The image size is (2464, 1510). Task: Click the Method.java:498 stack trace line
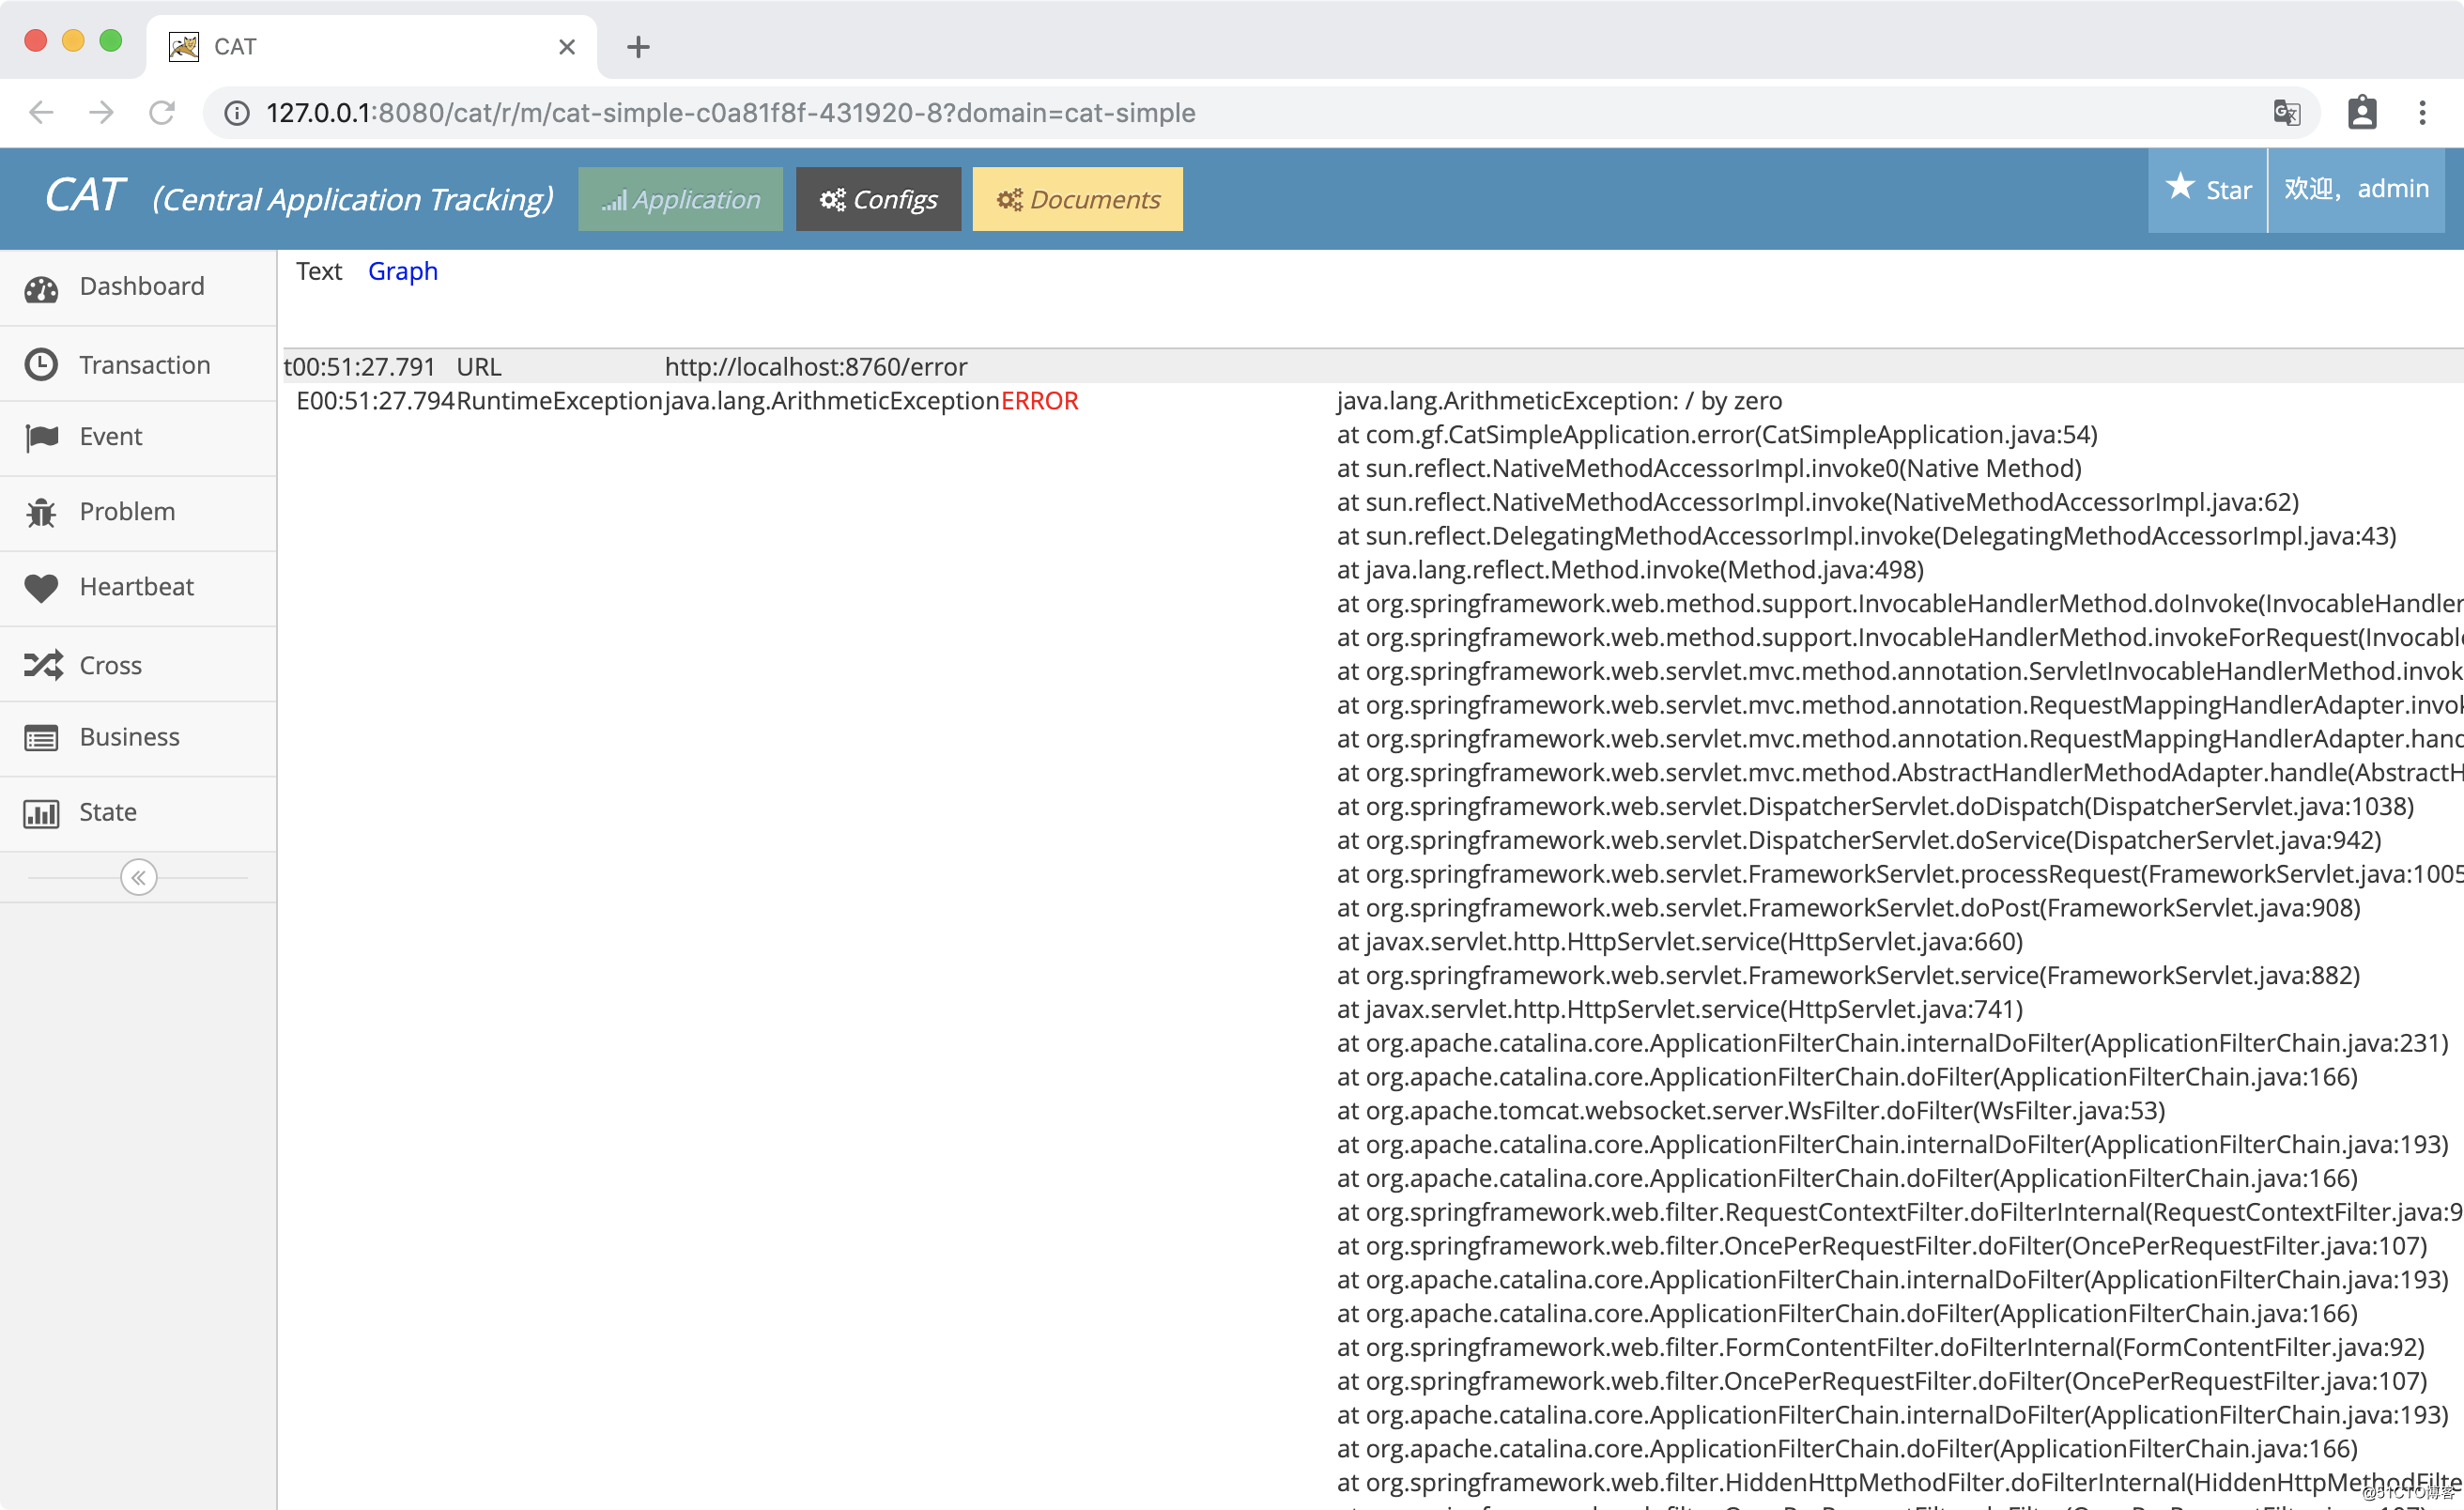click(1630, 570)
